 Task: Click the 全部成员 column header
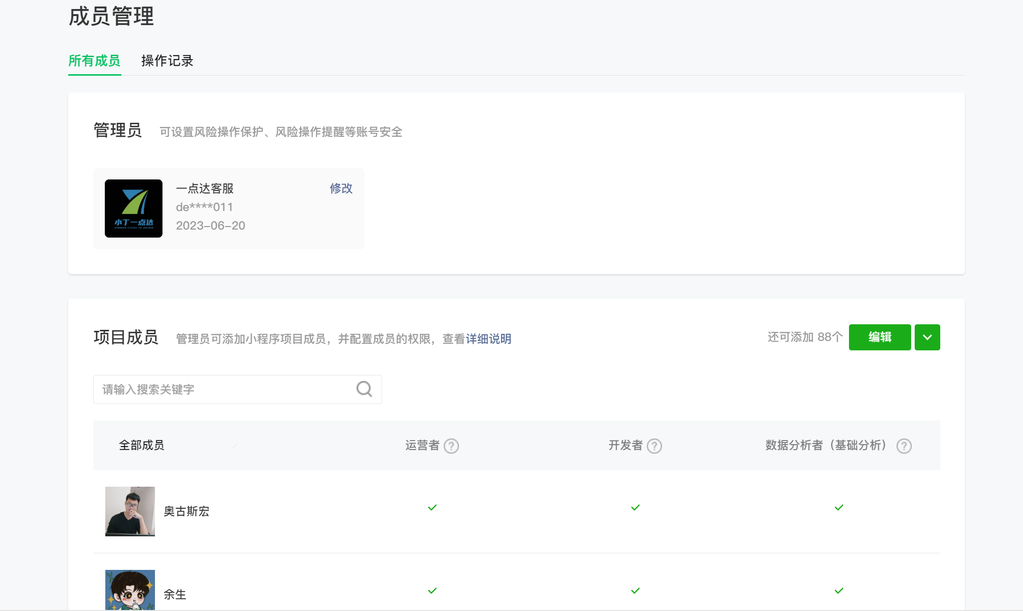click(141, 445)
